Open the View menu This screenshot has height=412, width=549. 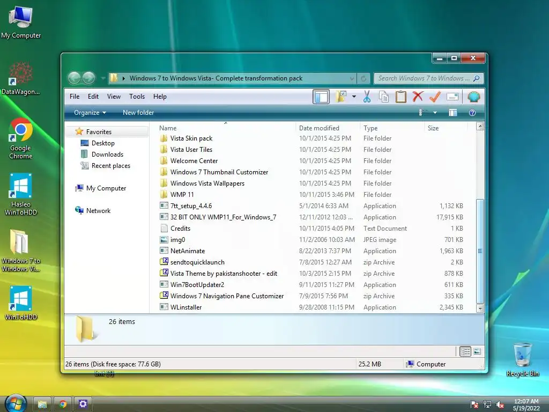114,97
